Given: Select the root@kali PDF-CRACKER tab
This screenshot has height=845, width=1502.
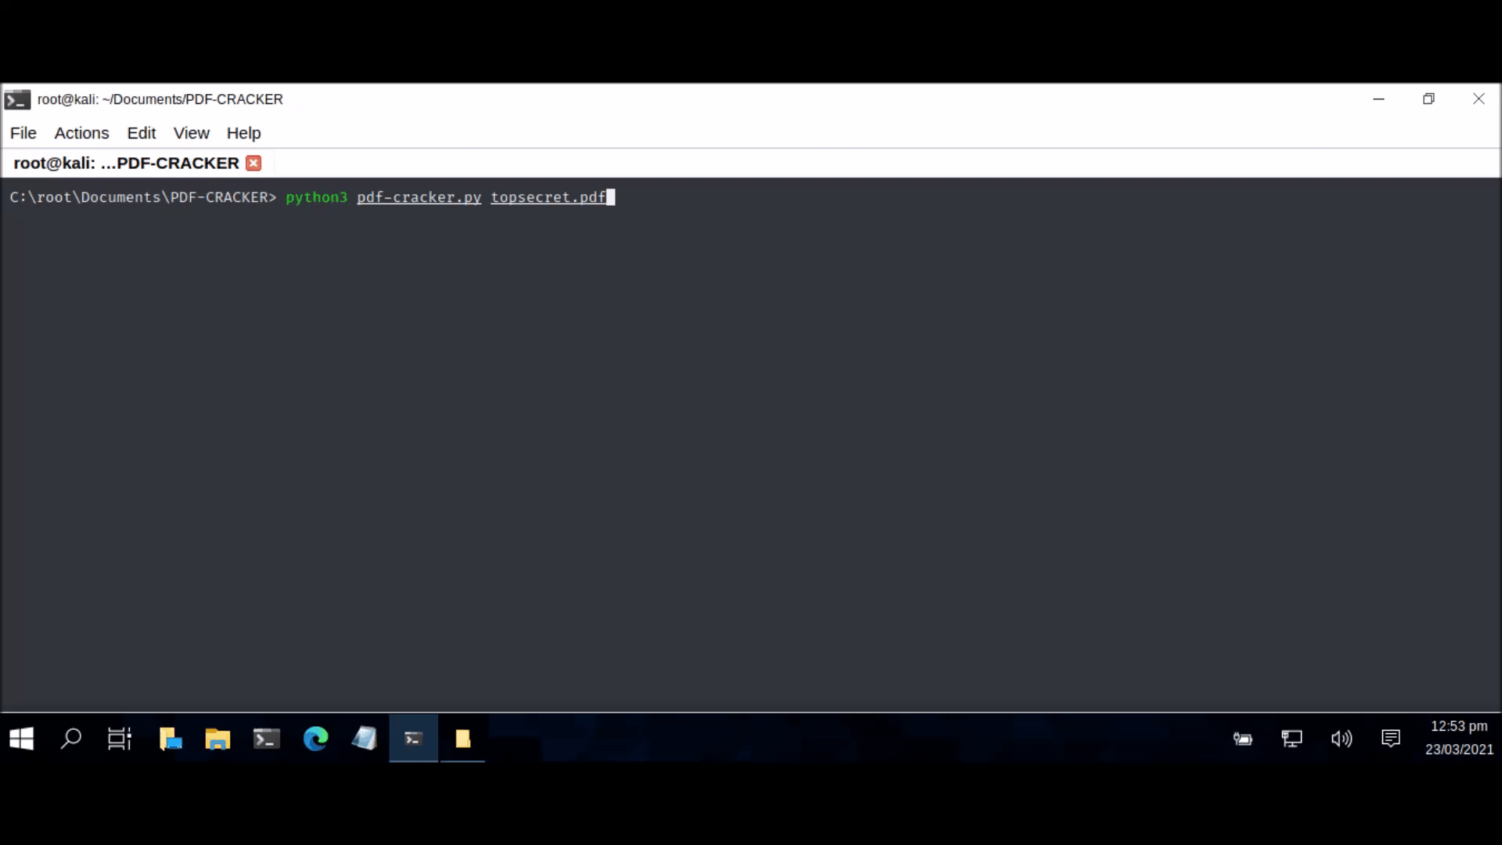Looking at the screenshot, I should point(126,163).
